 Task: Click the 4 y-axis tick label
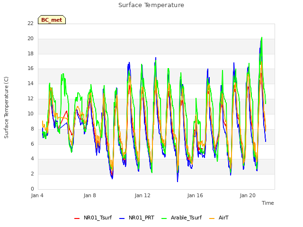(32, 159)
